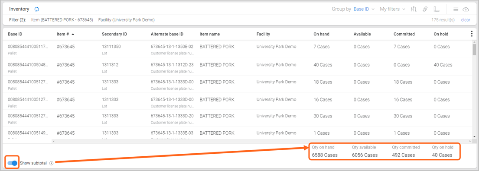The height and width of the screenshot is (171, 479).
Task: Refresh the Inventory list
Action: click(37, 9)
